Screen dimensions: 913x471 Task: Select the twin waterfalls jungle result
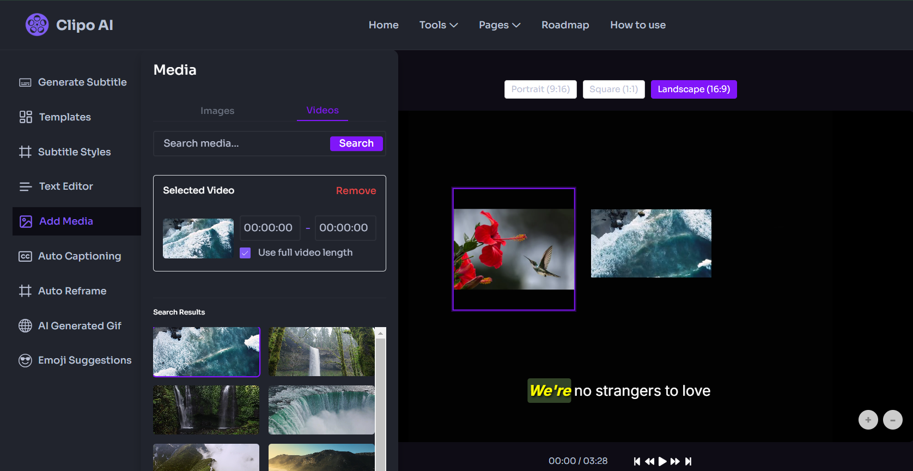[206, 410]
